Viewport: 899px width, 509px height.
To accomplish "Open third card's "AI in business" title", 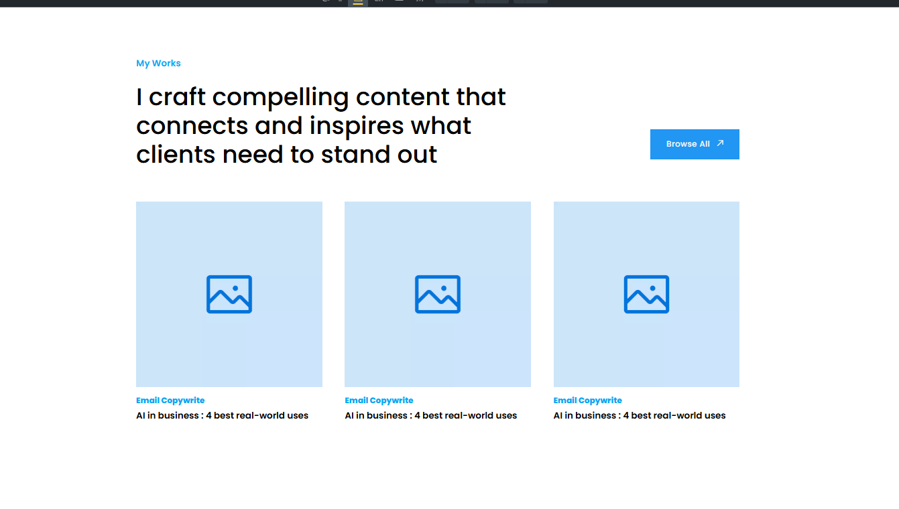I will tap(639, 416).
